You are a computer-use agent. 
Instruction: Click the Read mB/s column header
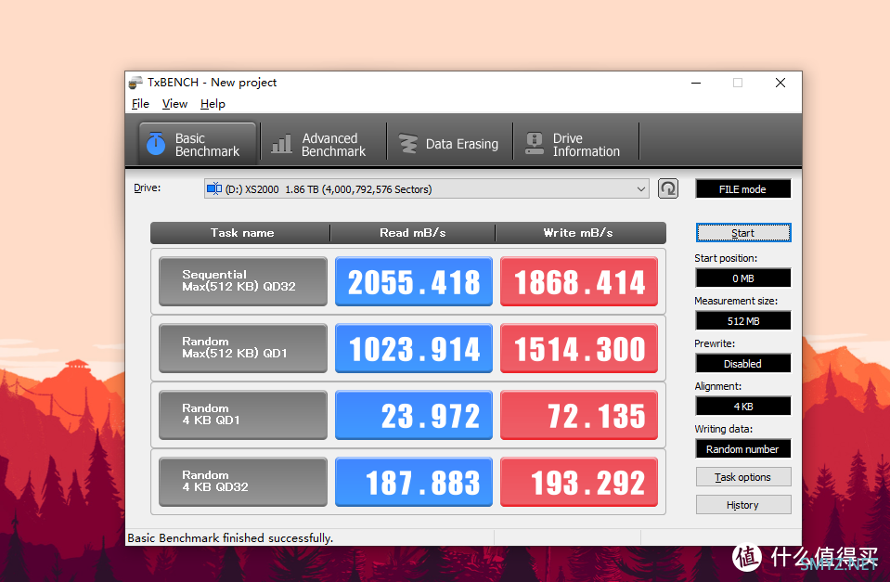tap(413, 233)
